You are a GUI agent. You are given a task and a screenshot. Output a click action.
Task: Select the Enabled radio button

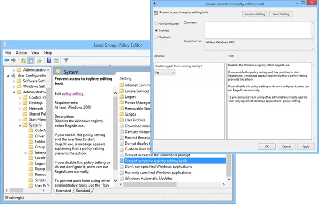(x=156, y=30)
